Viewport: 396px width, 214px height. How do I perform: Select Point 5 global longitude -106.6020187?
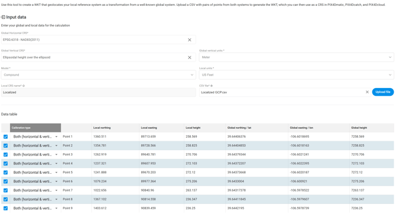click(x=300, y=173)
